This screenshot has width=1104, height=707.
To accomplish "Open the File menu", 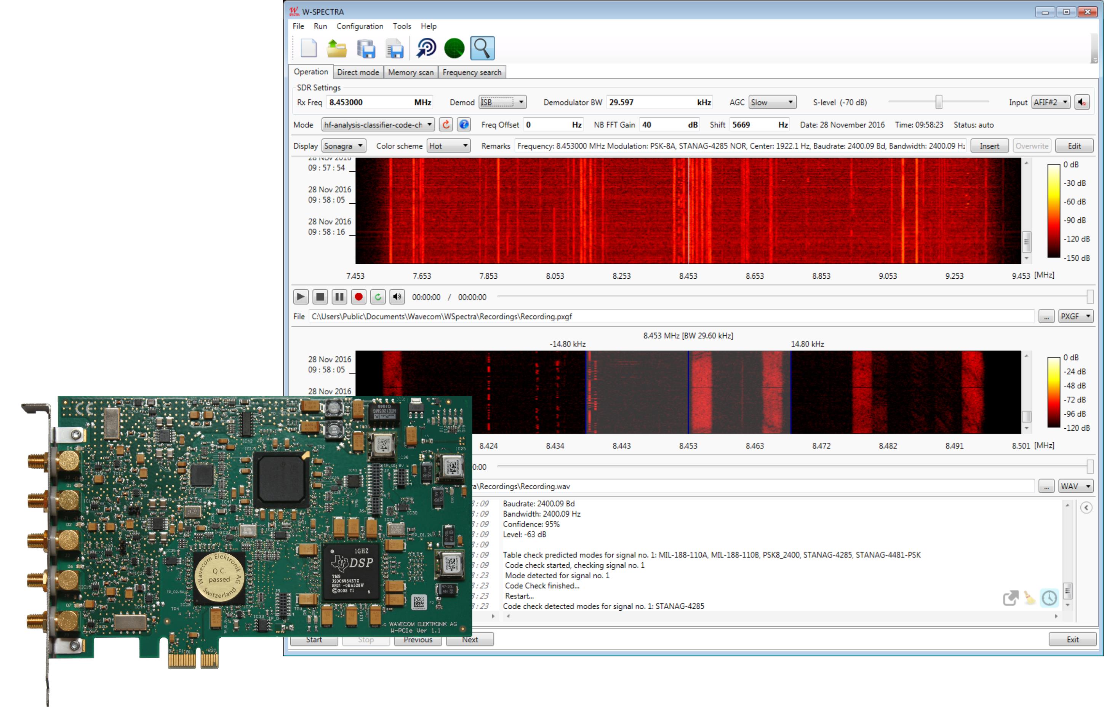I will coord(299,26).
